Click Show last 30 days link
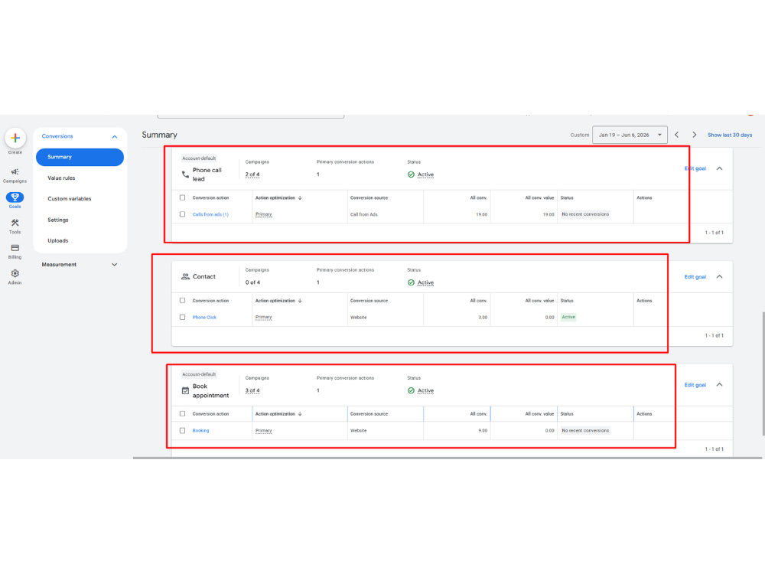 730,135
